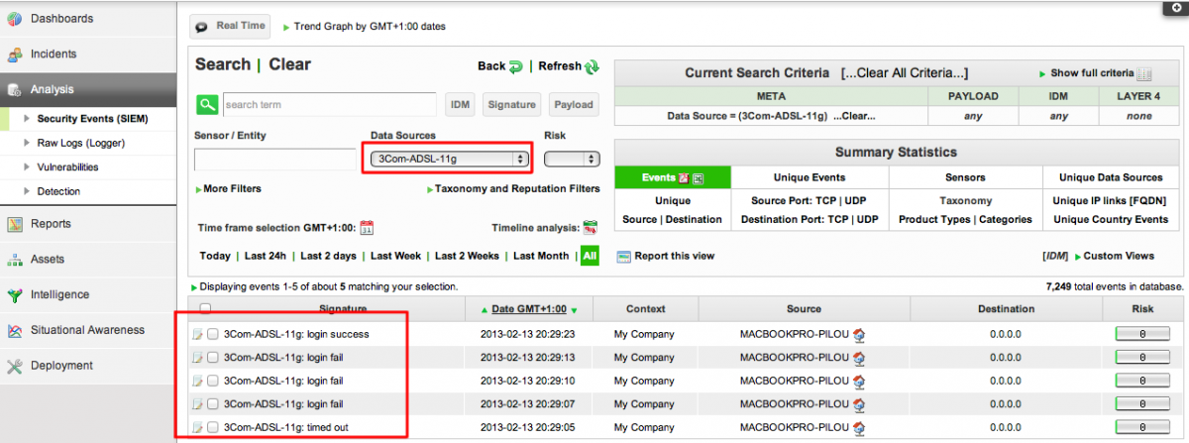Open the login success event details icon

pos(198,335)
